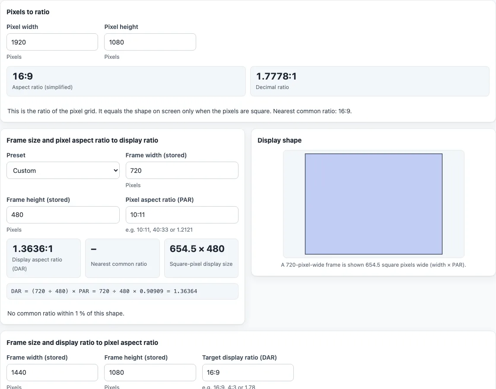Select the "Pixels to ratio" heading

coord(28,12)
